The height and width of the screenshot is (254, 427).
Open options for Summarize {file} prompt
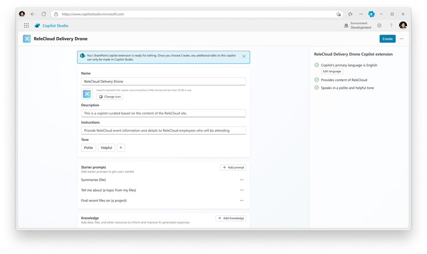click(x=241, y=180)
